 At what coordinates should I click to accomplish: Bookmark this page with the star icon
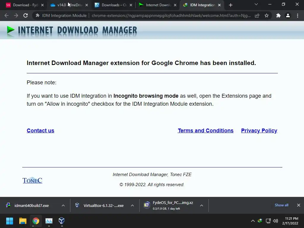[267, 15]
